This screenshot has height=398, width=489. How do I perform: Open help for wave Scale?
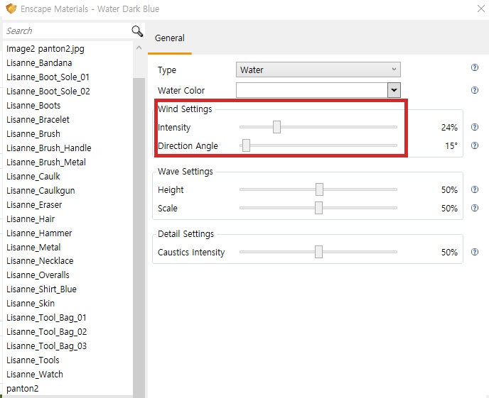click(474, 208)
